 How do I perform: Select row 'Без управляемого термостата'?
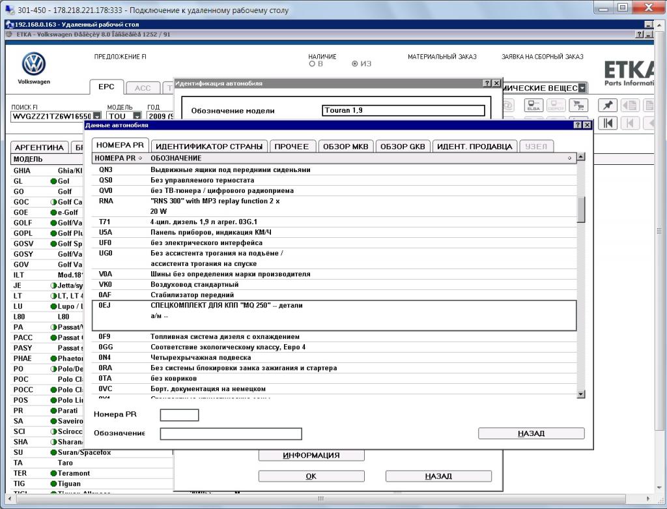coord(334,180)
